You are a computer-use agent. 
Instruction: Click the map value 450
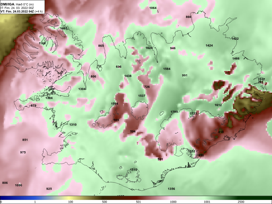(x=201, y=155)
